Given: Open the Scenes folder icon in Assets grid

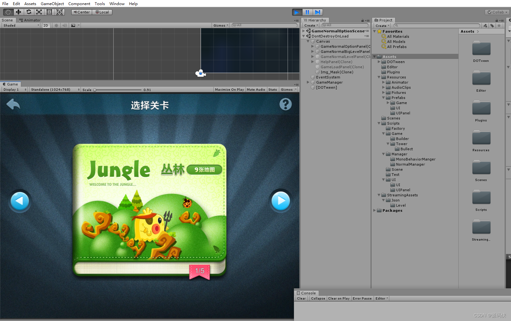Looking at the screenshot, I should point(481,168).
